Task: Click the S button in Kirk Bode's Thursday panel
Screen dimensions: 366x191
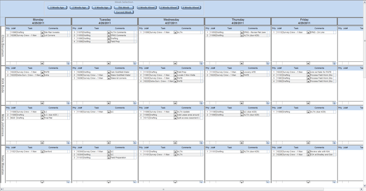Action: (x=268, y=103)
